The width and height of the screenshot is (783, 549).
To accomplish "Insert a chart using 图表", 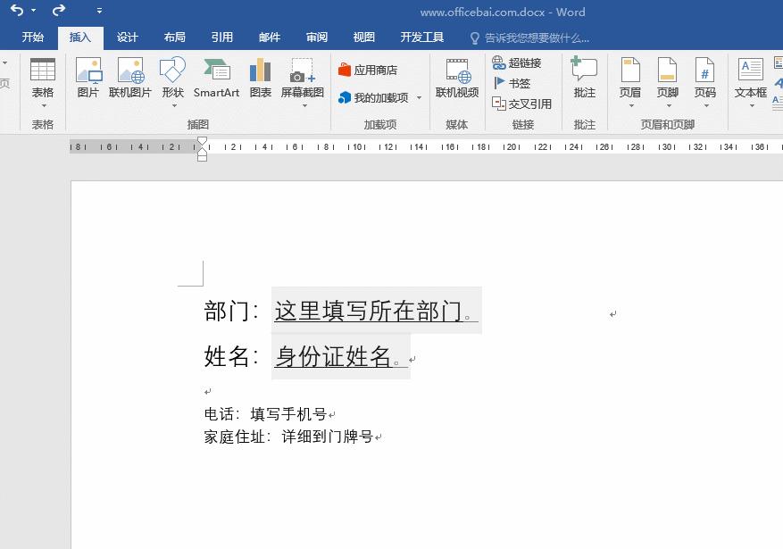I will point(260,79).
